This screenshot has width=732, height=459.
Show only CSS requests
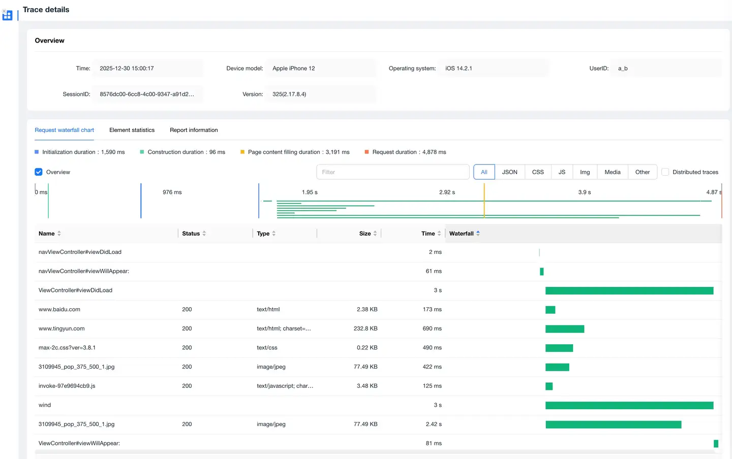coord(538,172)
